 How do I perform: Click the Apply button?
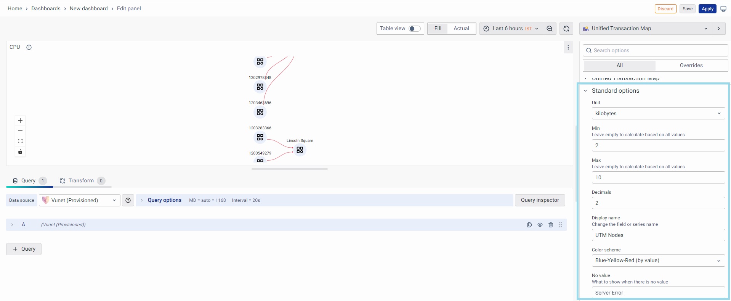[707, 9]
